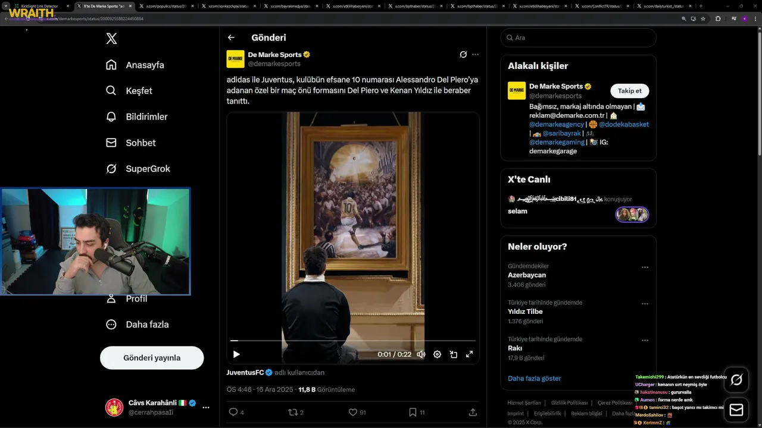Switch to the KickSight Link Detector tab
The image size is (762, 428).
click(40, 6)
